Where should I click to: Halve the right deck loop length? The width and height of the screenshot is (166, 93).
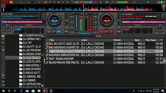157,28
